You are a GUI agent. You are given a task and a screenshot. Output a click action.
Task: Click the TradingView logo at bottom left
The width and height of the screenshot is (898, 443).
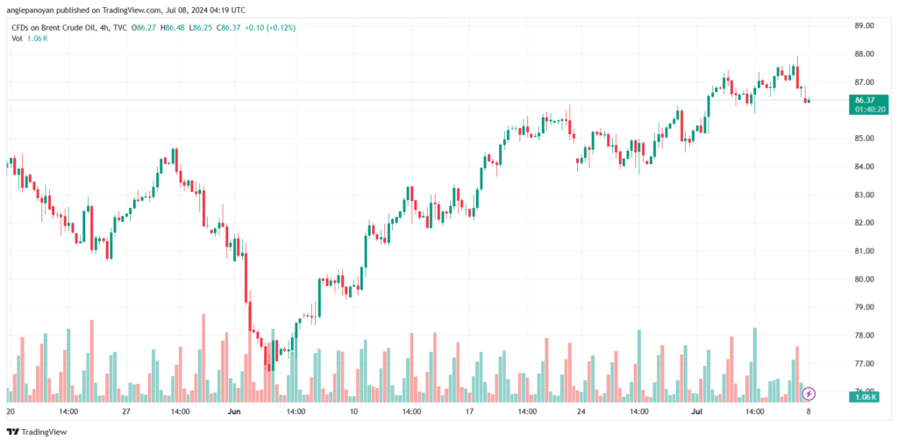coord(36,432)
